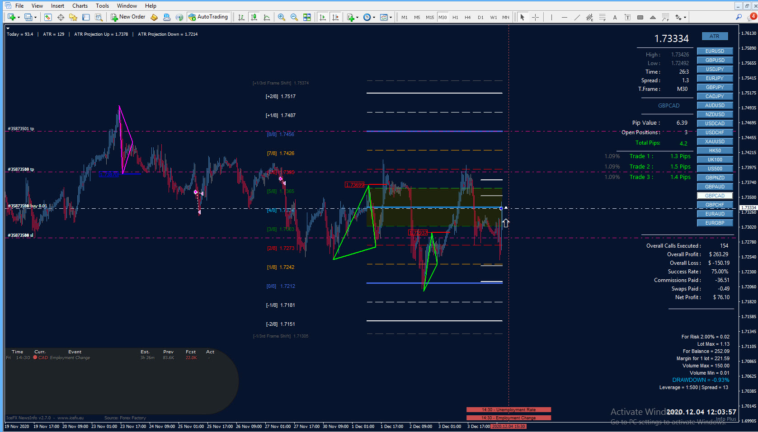This screenshot has height=432, width=758.
Task: Click the yellow shaded zone on chart
Action: coord(434,207)
